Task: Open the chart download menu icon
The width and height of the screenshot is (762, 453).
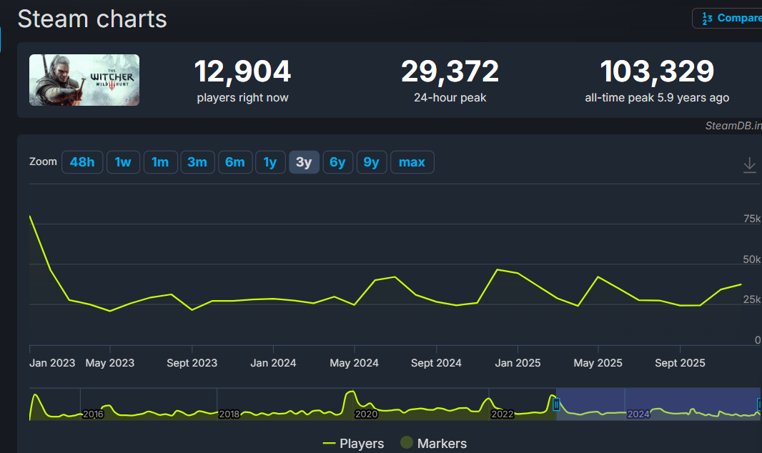Action: [x=749, y=165]
